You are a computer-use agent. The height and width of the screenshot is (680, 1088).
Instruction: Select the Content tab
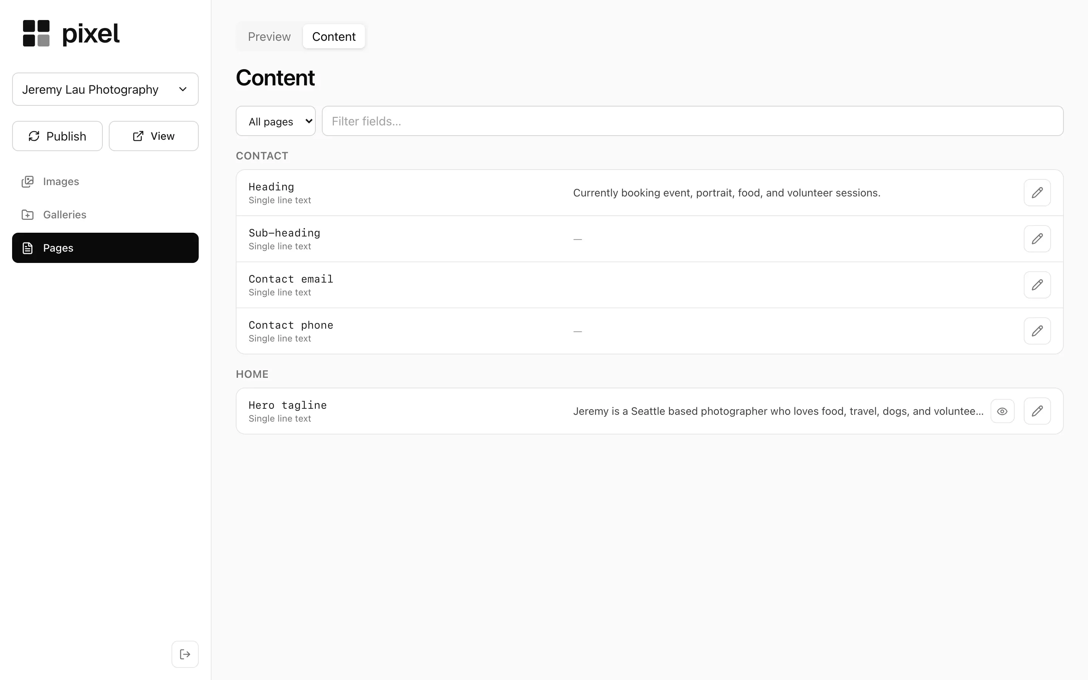(x=334, y=36)
